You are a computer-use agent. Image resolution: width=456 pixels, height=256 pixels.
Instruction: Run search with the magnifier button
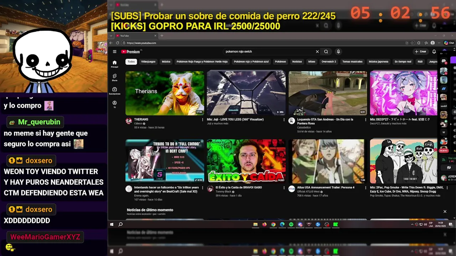pos(326,52)
